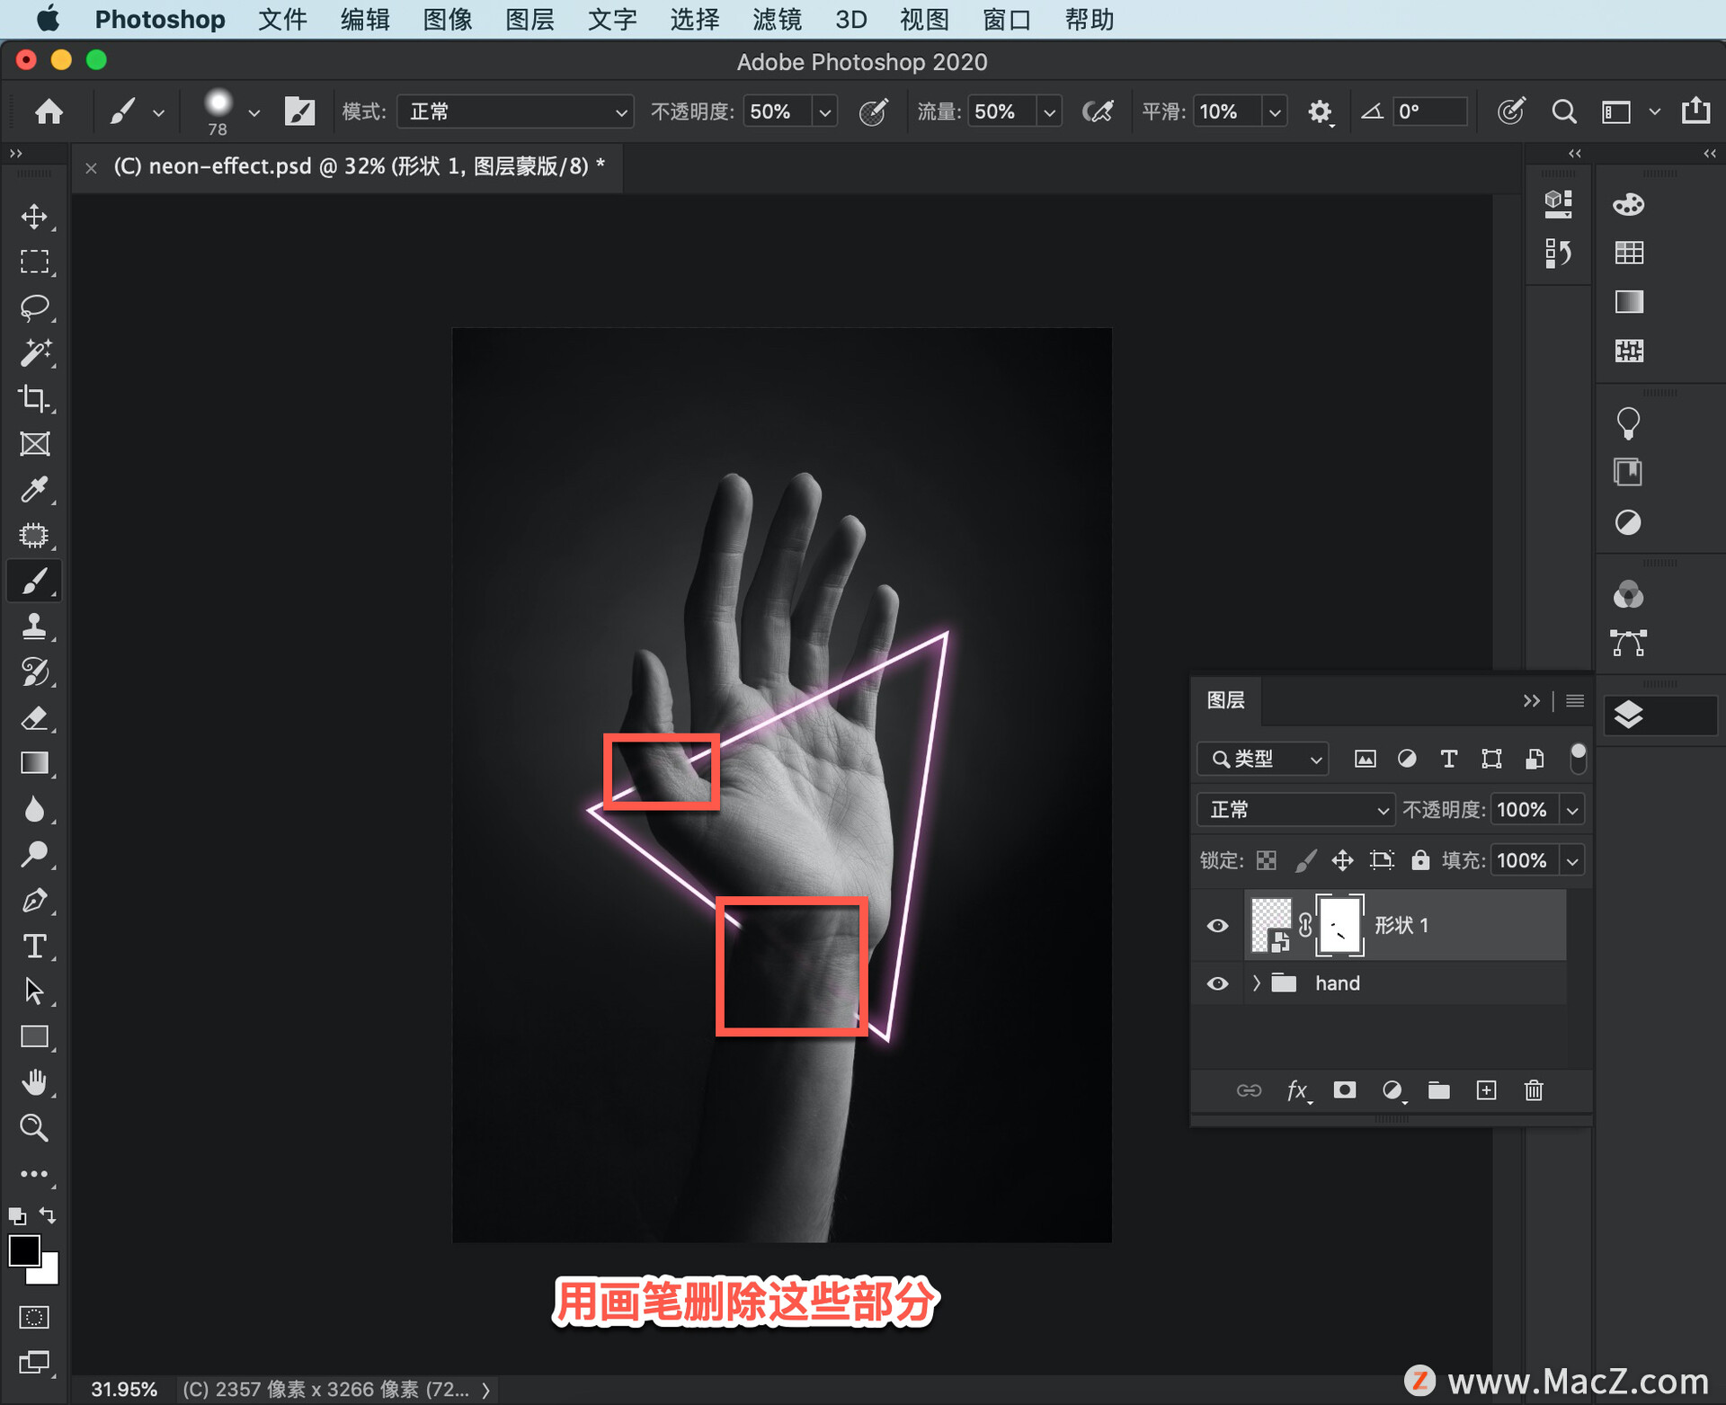Click the foreground color swatch
Viewport: 1726px width, 1405px height.
click(26, 1243)
